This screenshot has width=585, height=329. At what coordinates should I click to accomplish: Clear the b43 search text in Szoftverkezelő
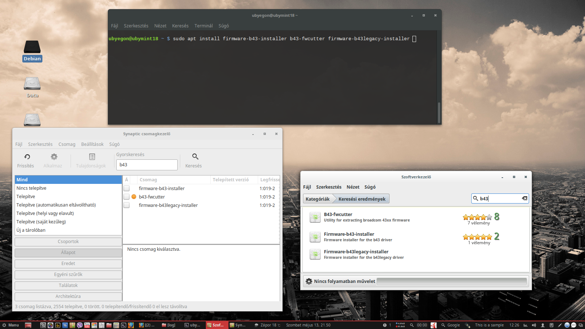(524, 198)
